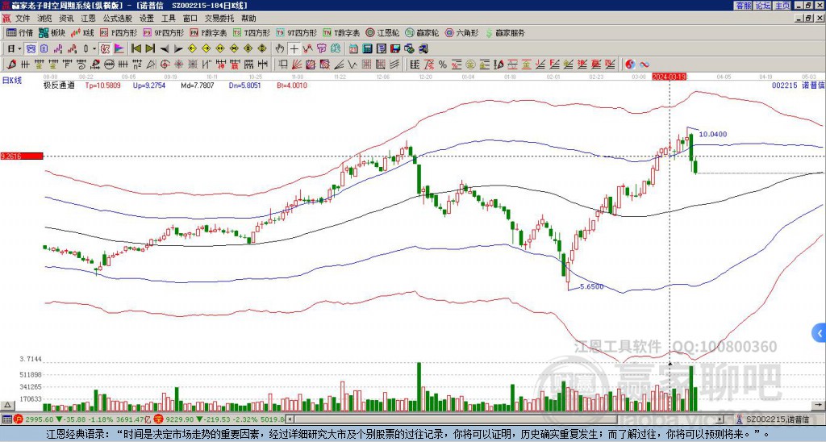Click the horizontal scrollbar left arrow
This screenshot has height=442, width=826.
point(289,420)
